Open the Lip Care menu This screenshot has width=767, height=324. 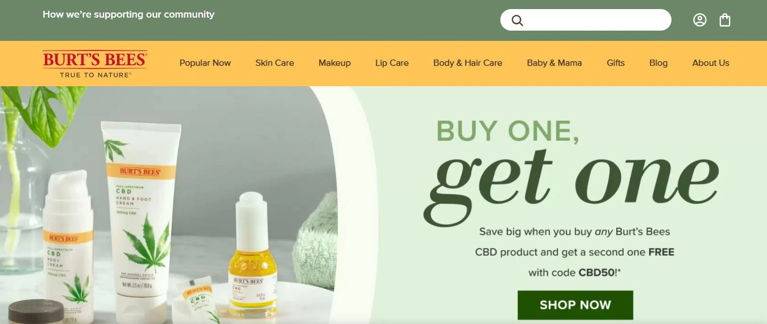pos(392,63)
